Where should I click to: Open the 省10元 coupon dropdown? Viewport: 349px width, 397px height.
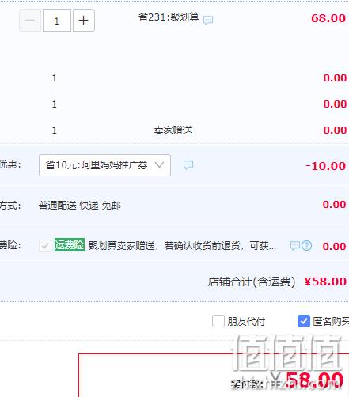(x=104, y=165)
